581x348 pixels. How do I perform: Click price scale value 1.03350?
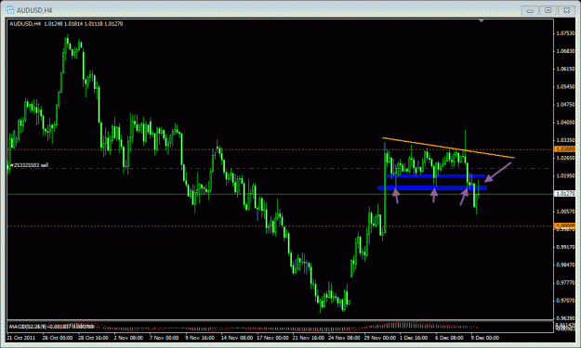coord(565,140)
